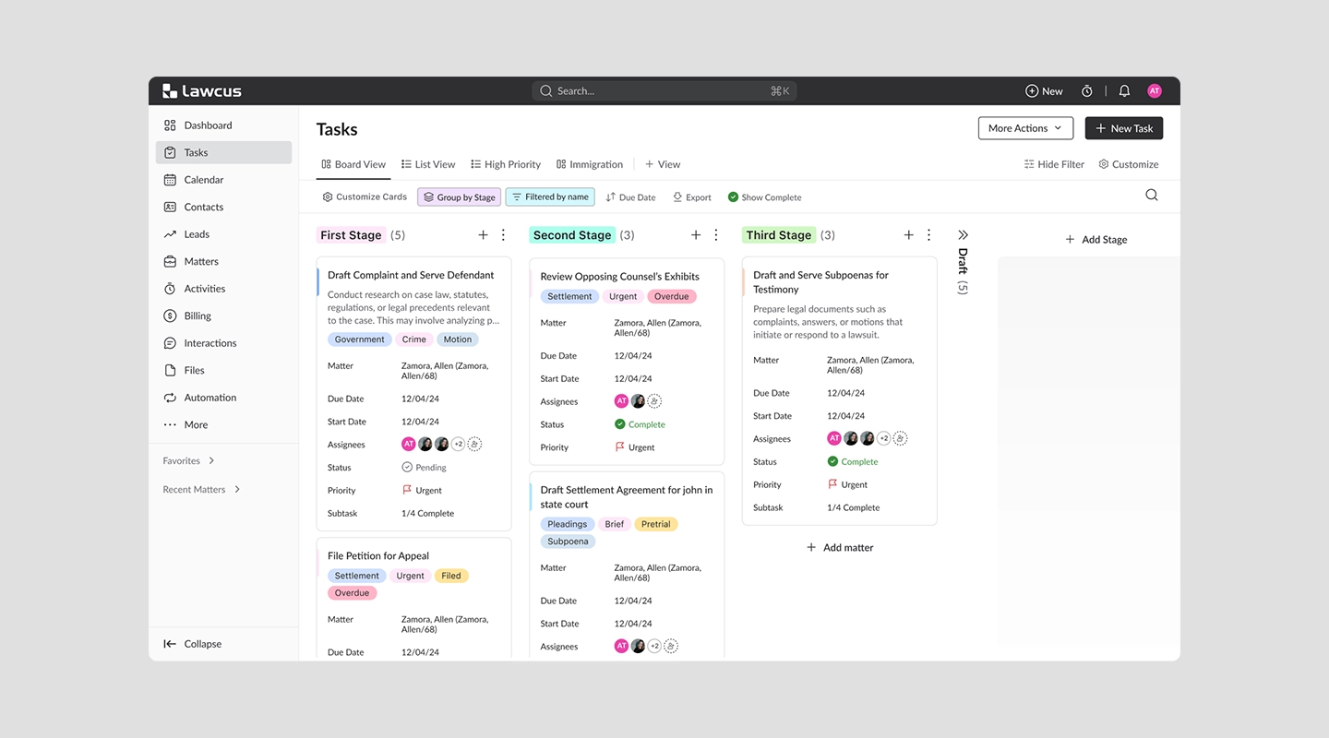This screenshot has height=738, width=1329.
Task: Click the search magnifier icon below Customize
Action: tap(1152, 195)
